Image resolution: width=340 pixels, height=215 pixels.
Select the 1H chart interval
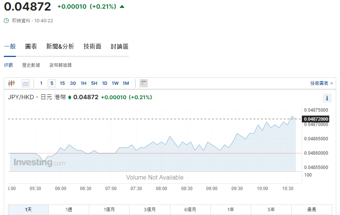click(83, 83)
